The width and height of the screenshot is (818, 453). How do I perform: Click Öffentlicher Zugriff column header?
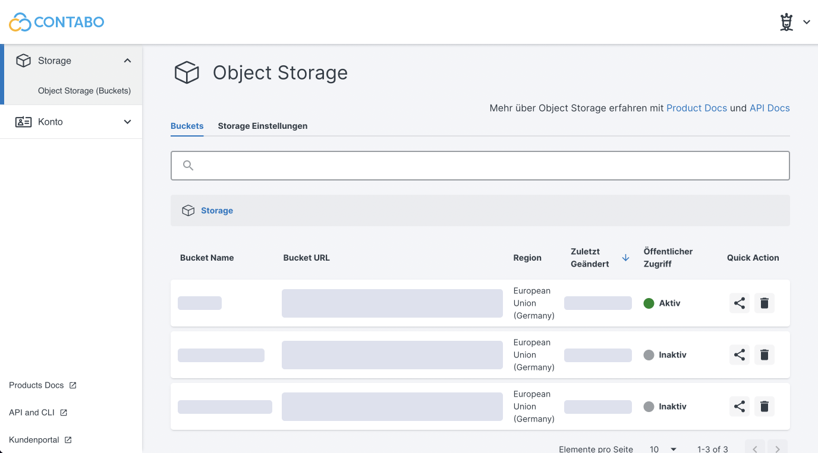click(668, 258)
